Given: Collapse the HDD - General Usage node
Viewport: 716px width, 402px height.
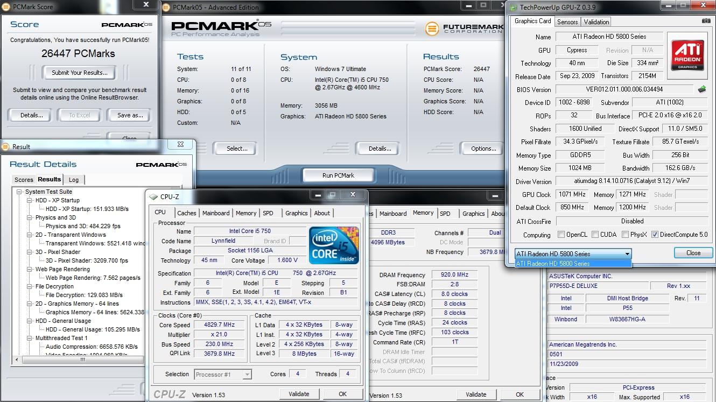Looking at the screenshot, I should tap(30, 321).
